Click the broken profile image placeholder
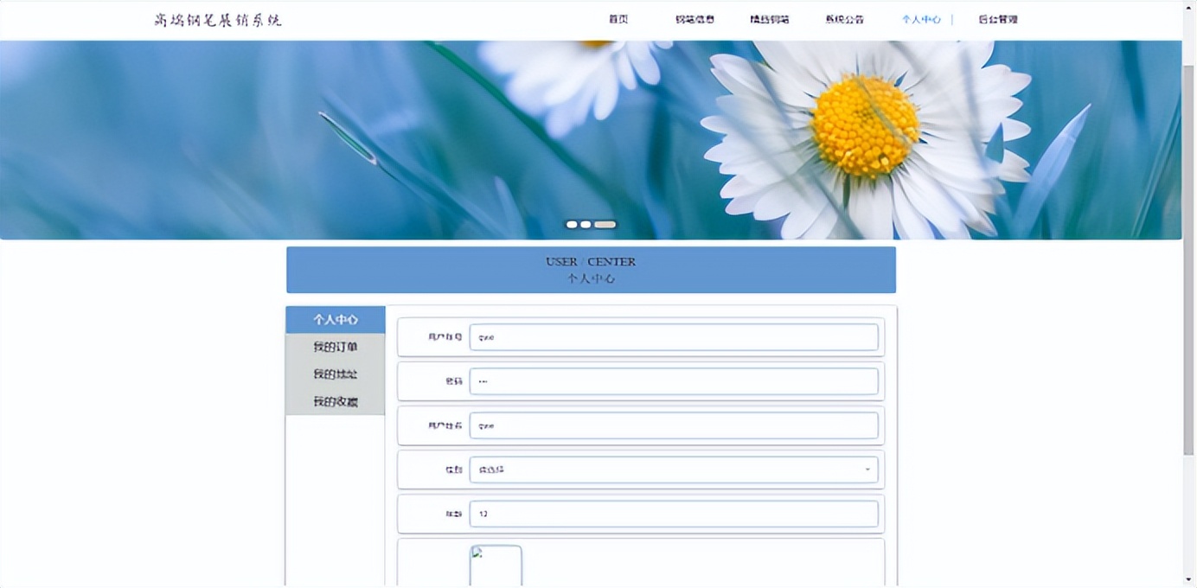Viewport: 1197px width, 588px height. [496, 564]
